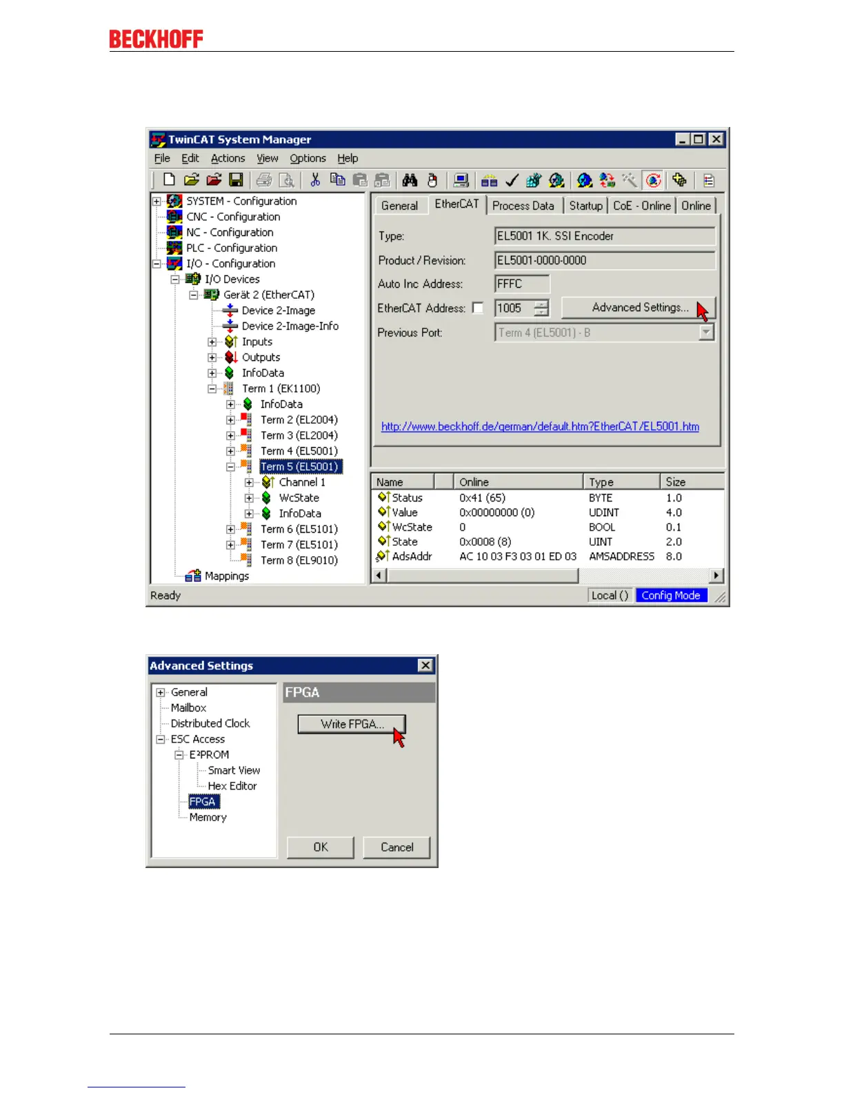844x1093 pixels.
Task: Enable the EtherCAT Address checkbox
Action: click(478, 308)
